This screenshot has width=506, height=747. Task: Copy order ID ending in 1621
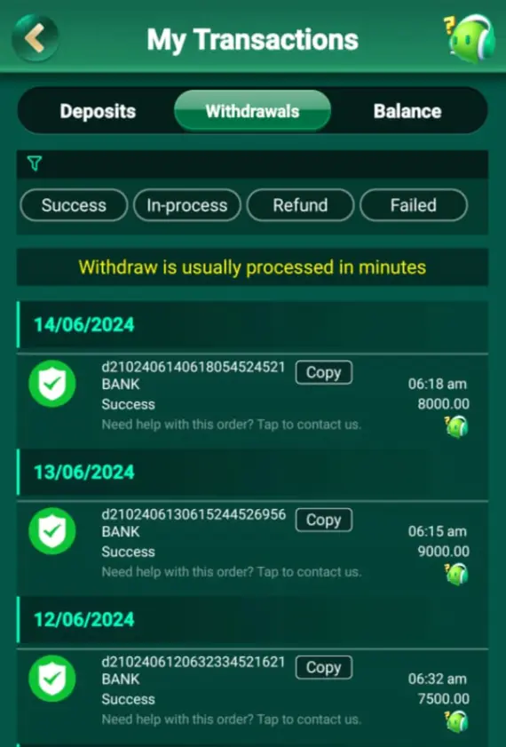pos(324,668)
